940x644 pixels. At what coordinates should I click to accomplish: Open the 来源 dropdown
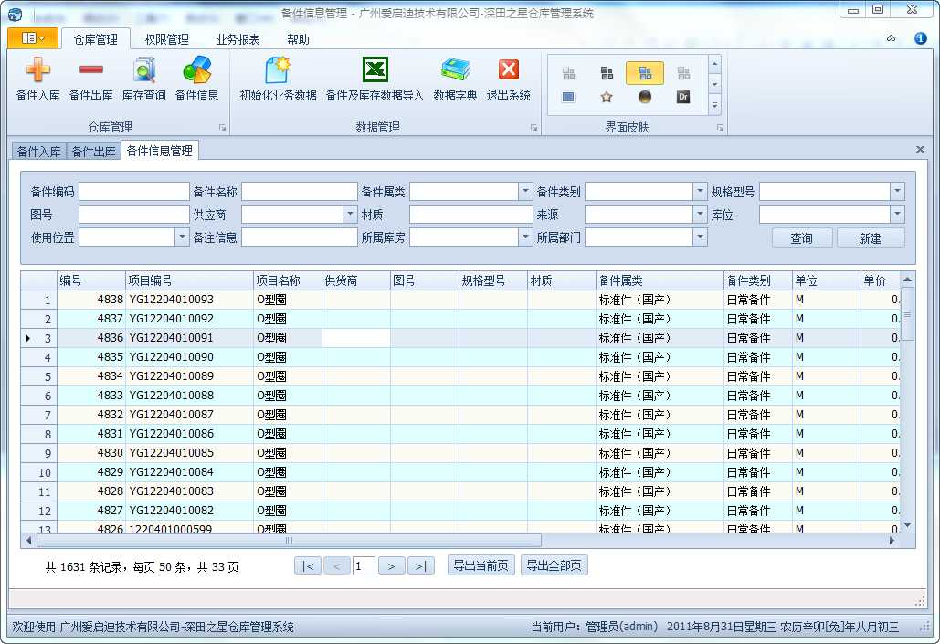point(700,214)
